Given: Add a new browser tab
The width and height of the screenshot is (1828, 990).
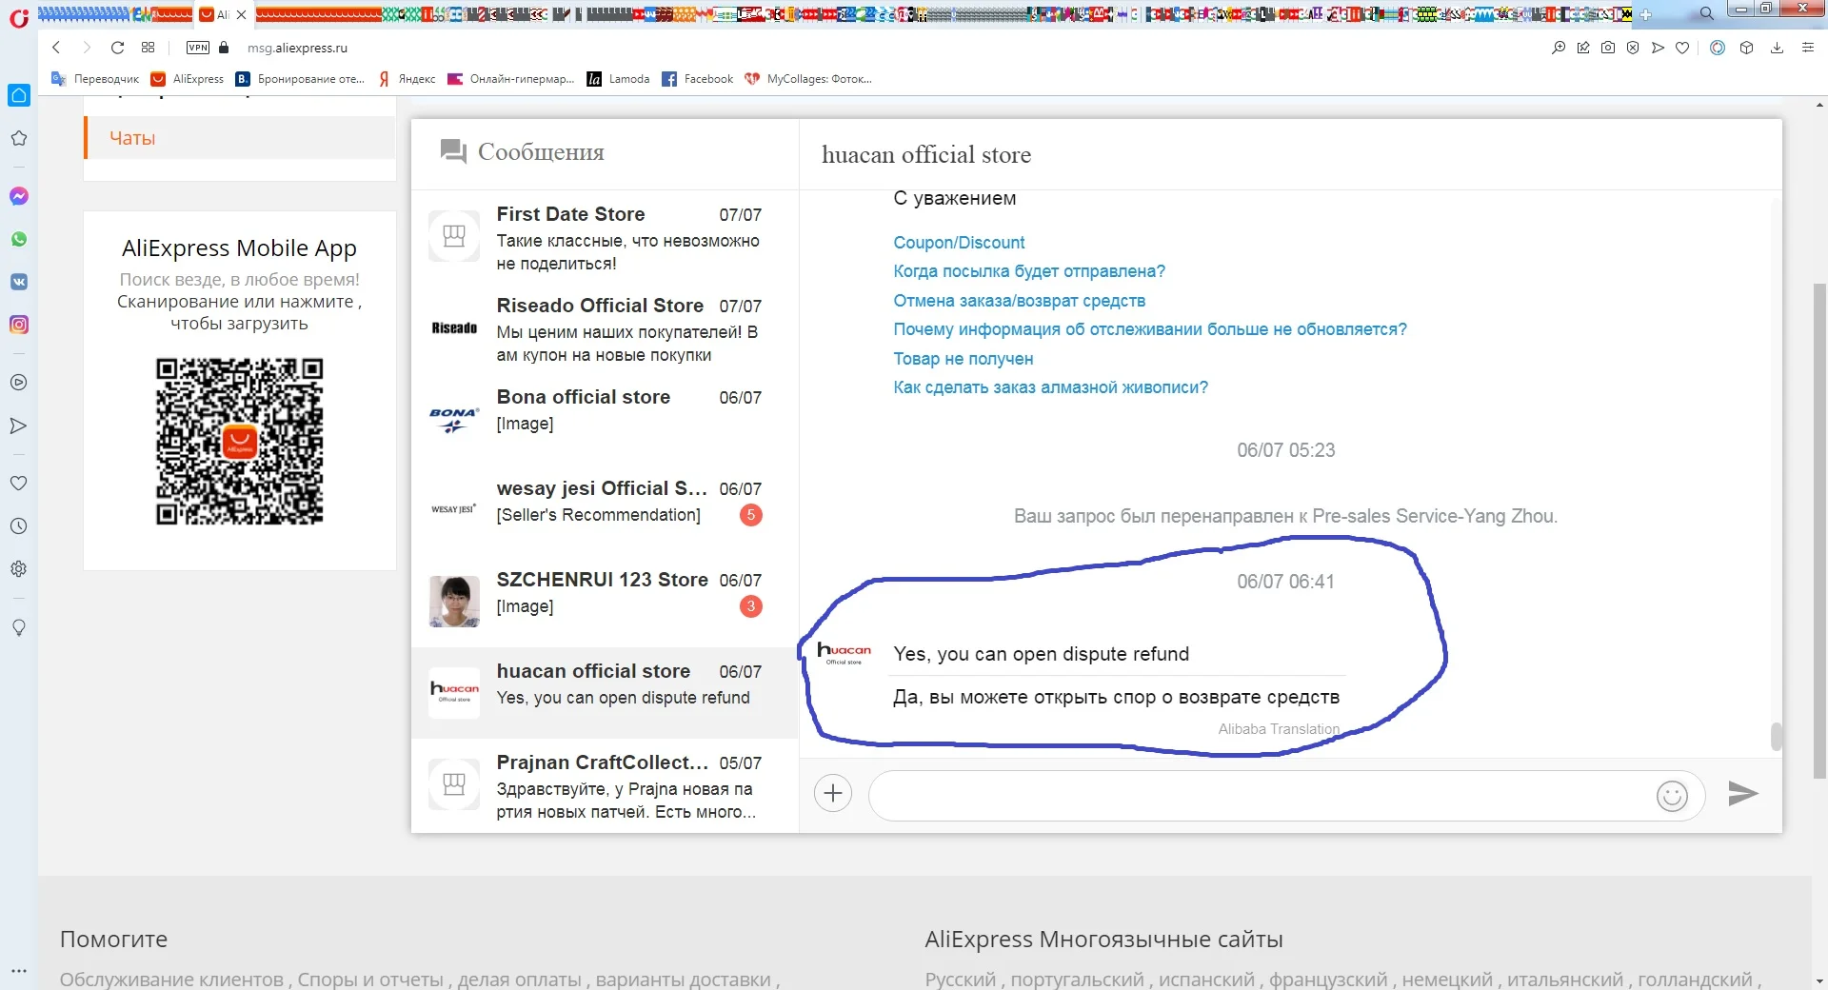Looking at the screenshot, I should [1645, 14].
